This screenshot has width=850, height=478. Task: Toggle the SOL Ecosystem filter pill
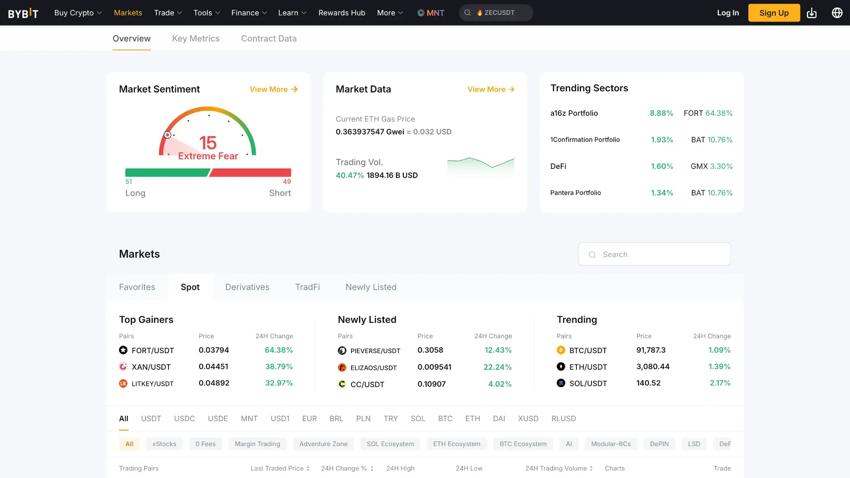tap(390, 444)
